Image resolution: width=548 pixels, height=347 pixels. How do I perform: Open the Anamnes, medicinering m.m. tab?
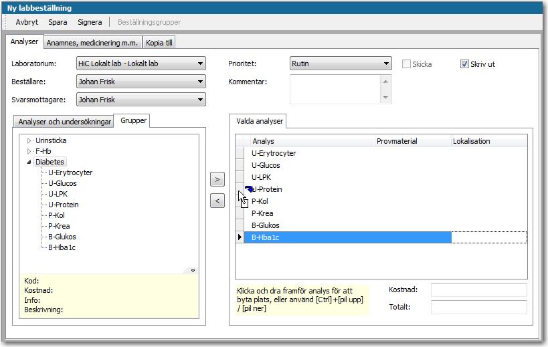(x=92, y=43)
